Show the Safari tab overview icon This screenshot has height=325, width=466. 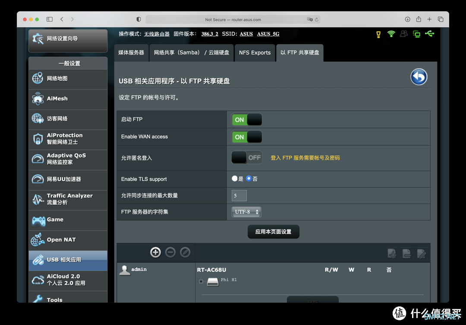click(441, 19)
